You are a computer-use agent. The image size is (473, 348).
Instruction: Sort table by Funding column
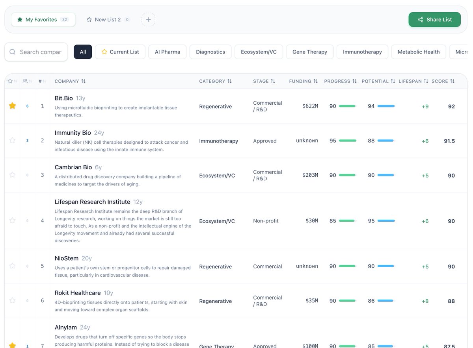[x=304, y=81]
